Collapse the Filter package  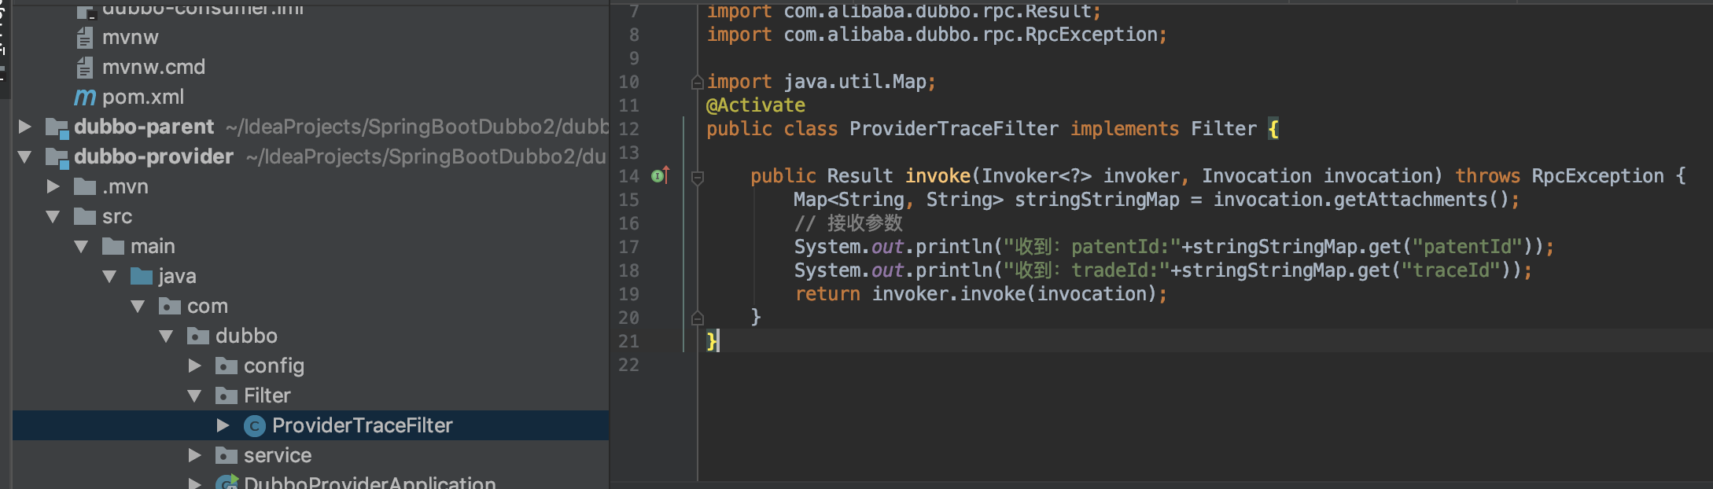coord(194,396)
